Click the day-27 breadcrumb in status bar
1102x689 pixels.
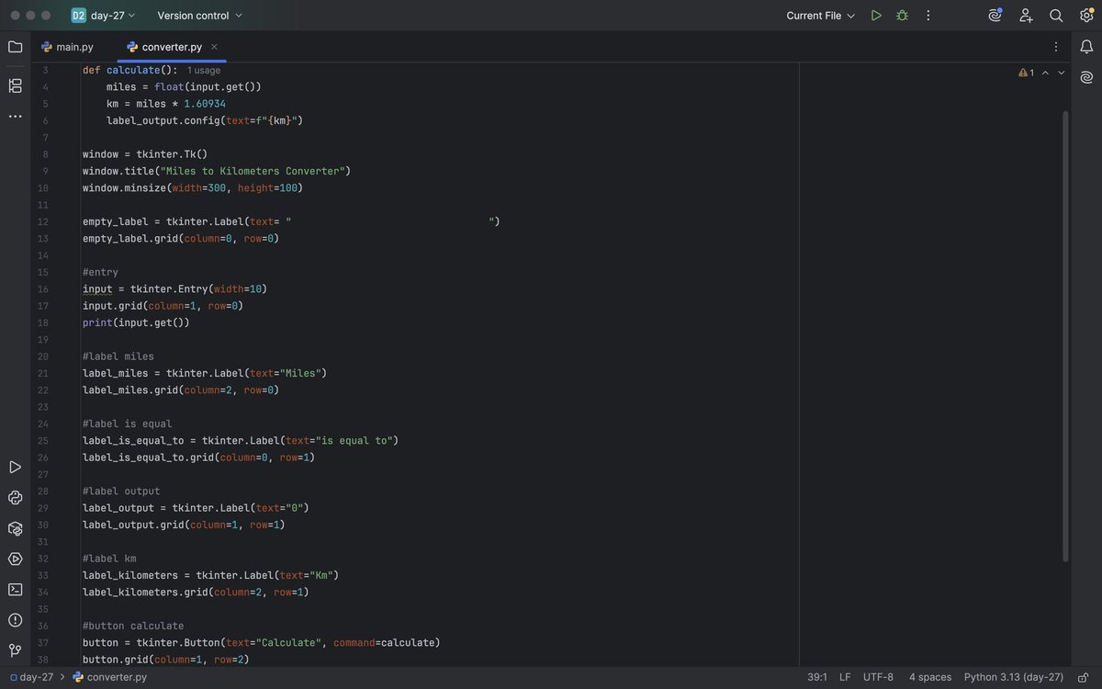tap(30, 677)
